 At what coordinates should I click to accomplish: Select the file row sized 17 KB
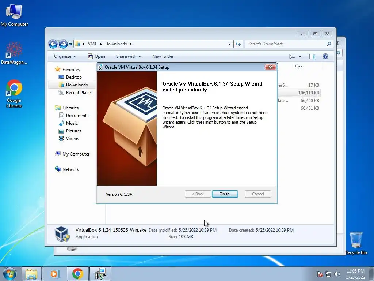point(299,85)
